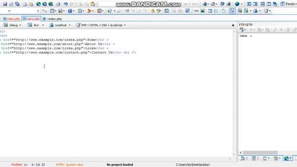Open the Panels dropdown menu
The image size is (297, 167).
coord(288,4)
